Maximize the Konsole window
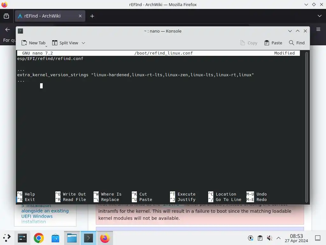The image size is (326, 245). [298, 31]
